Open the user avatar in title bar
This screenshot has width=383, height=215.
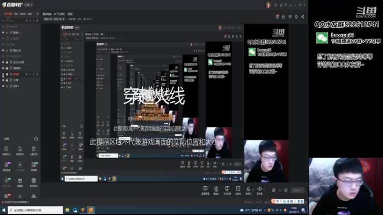(x=268, y=5)
